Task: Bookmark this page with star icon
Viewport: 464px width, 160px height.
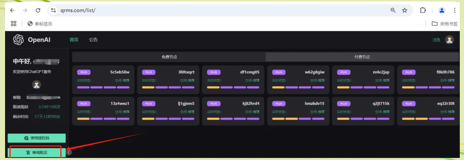Action: (x=405, y=10)
